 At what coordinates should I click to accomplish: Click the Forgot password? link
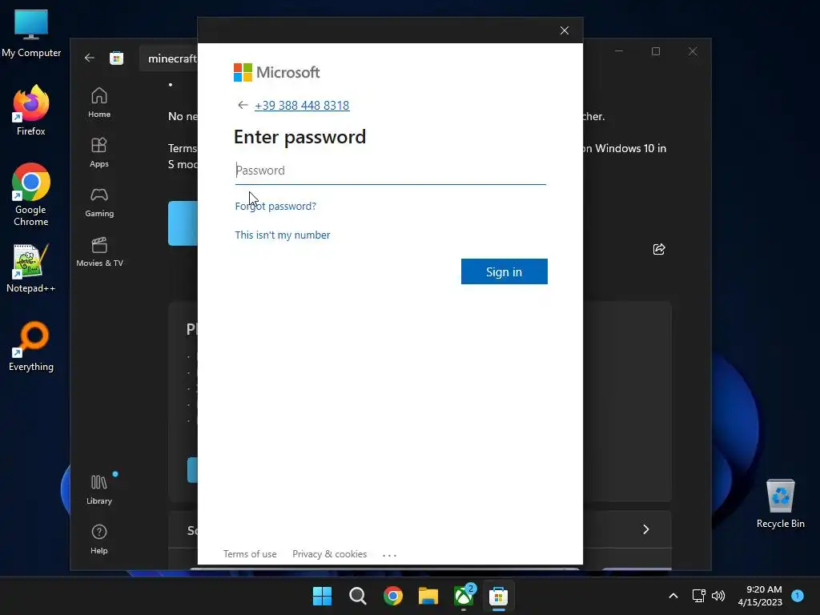[x=275, y=206]
